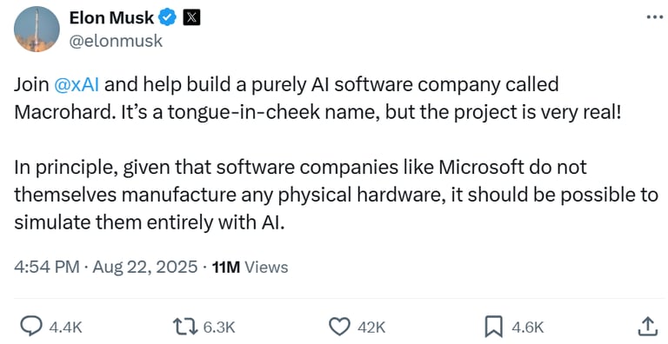
Task: Click the tweet text mentioning Macrohard
Action: coord(317,98)
